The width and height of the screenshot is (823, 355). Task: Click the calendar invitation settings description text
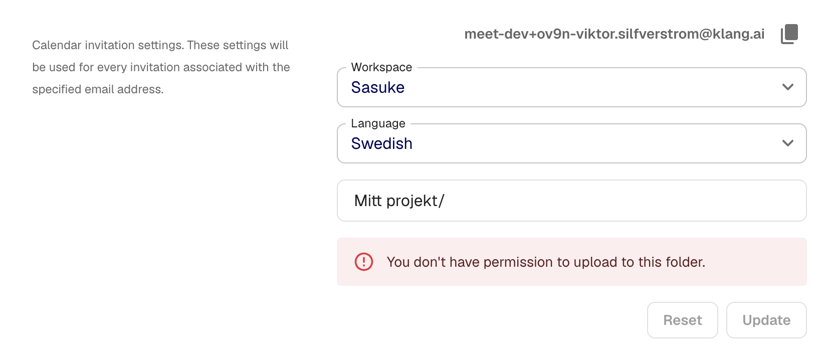[x=161, y=67]
